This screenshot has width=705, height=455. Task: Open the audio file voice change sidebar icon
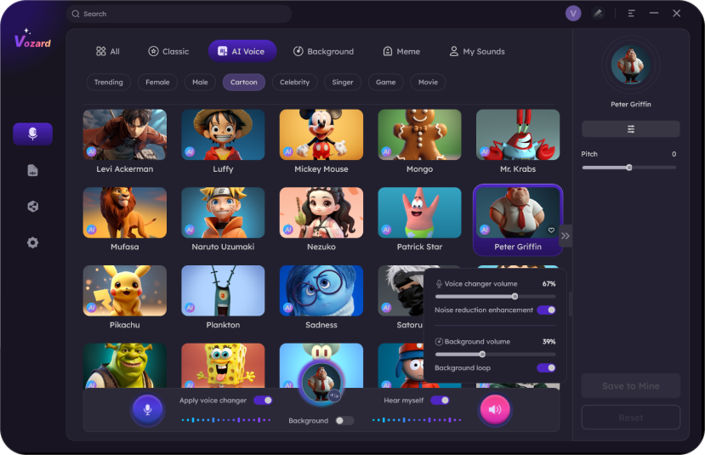point(33,170)
